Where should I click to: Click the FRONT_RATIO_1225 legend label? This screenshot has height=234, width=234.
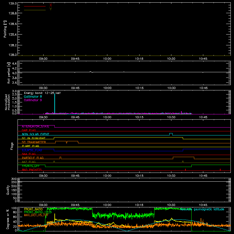pos(38,212)
